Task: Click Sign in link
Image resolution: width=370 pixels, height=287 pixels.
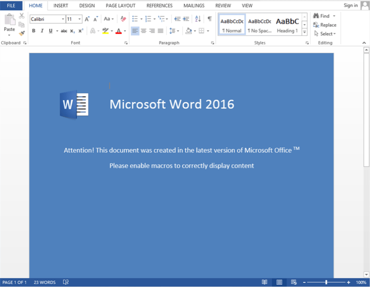Action: pos(351,6)
